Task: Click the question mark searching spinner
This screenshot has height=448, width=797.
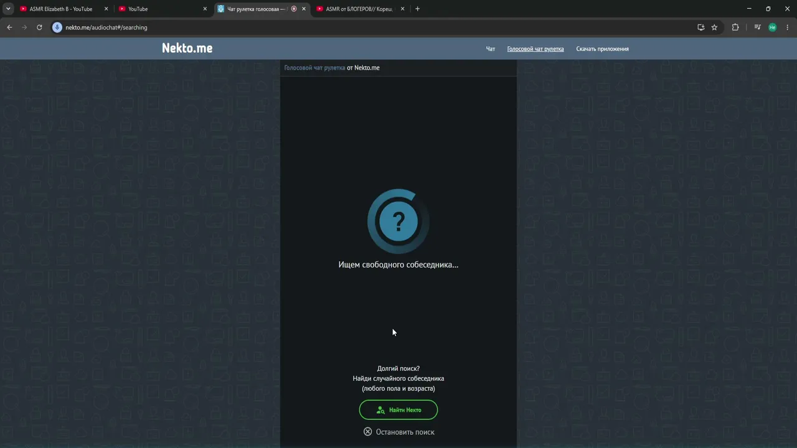Action: [398, 221]
